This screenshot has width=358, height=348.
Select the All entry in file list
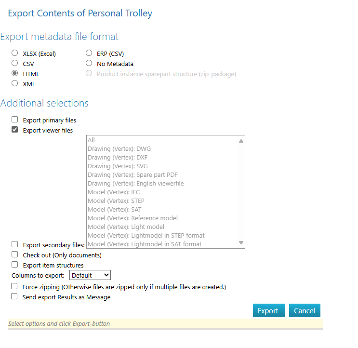pos(92,140)
